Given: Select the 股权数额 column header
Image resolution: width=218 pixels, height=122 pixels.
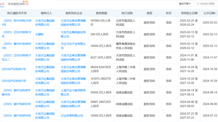Looking at the screenshot, I should click(101, 13).
